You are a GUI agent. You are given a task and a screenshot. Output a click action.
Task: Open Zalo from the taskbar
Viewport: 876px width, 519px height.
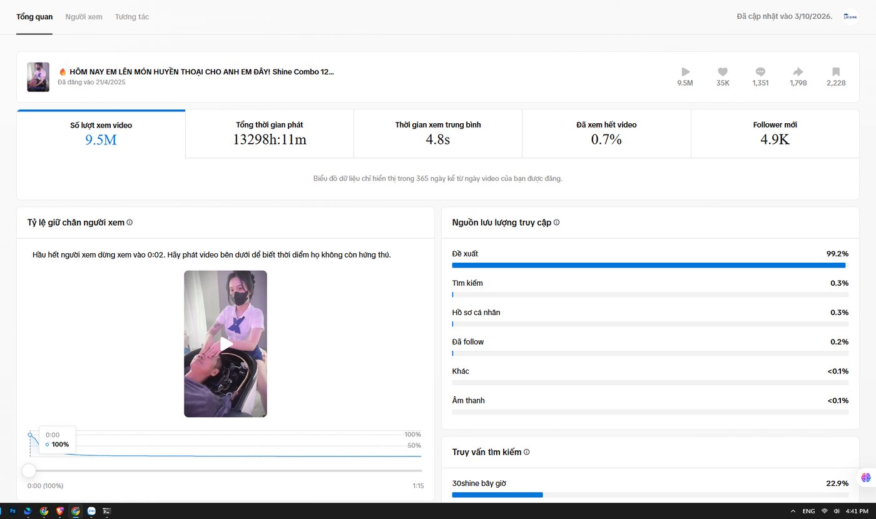[91, 511]
